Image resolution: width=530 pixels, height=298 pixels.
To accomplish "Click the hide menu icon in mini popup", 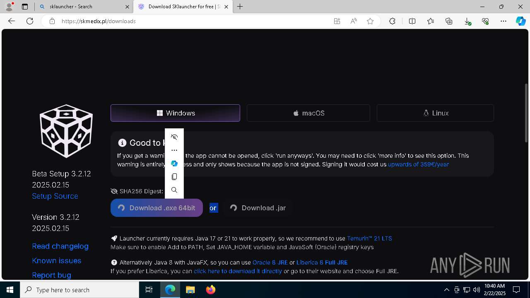I will [174, 137].
